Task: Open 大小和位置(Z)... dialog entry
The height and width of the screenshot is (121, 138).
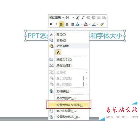Action: [69, 111]
